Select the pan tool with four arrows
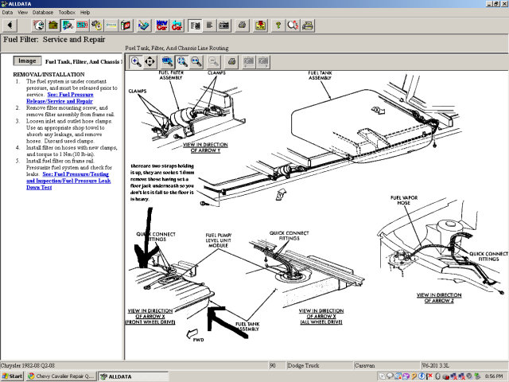The width and height of the screenshot is (509, 382). [150, 61]
